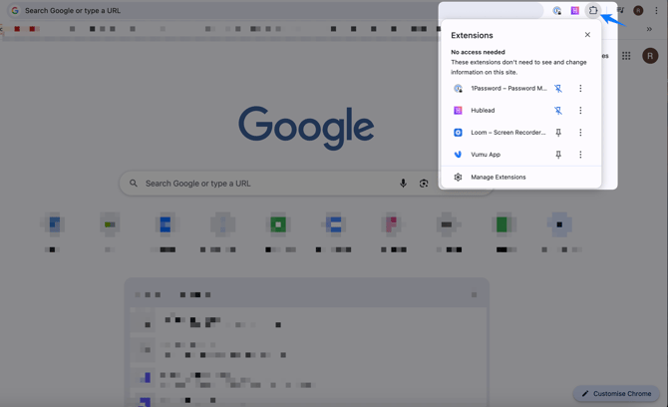Click the Extensions puzzle icon in toolbar
Screen dimensions: 668x407
(x=593, y=11)
